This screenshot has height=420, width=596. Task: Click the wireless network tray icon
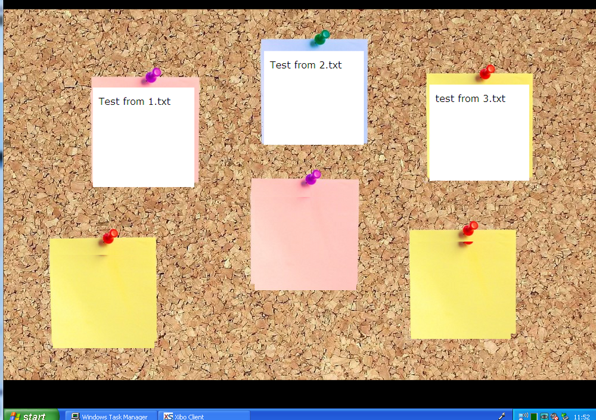click(523, 416)
